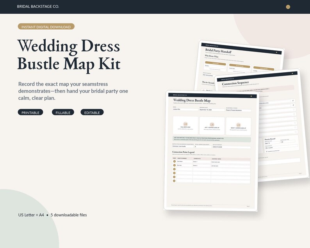Click the Bridal Backstage Co. brand name

click(x=38, y=7)
